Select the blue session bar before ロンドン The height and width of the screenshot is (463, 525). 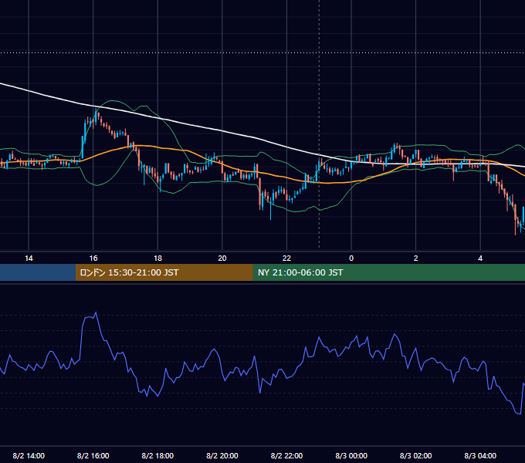[38, 272]
